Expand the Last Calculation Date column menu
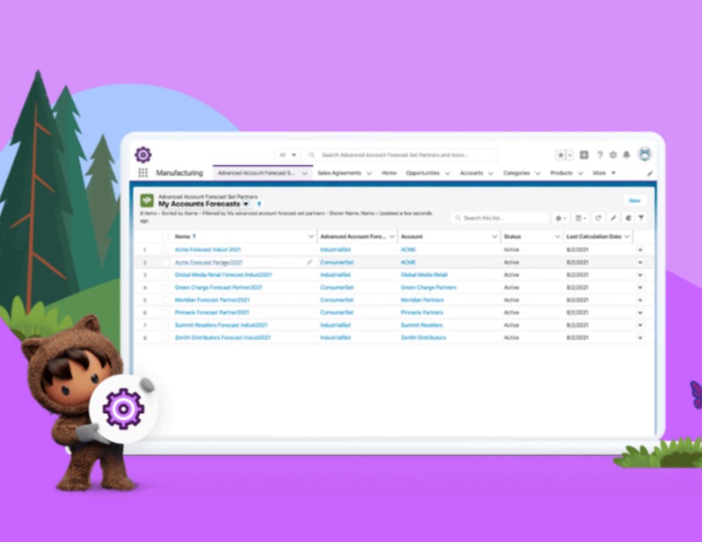This screenshot has height=542, width=702. tap(627, 236)
